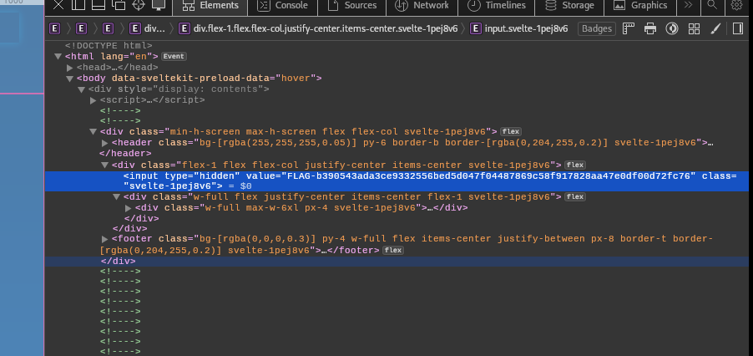
Task: Collapse the min-h-screen div node
Action: (93, 132)
